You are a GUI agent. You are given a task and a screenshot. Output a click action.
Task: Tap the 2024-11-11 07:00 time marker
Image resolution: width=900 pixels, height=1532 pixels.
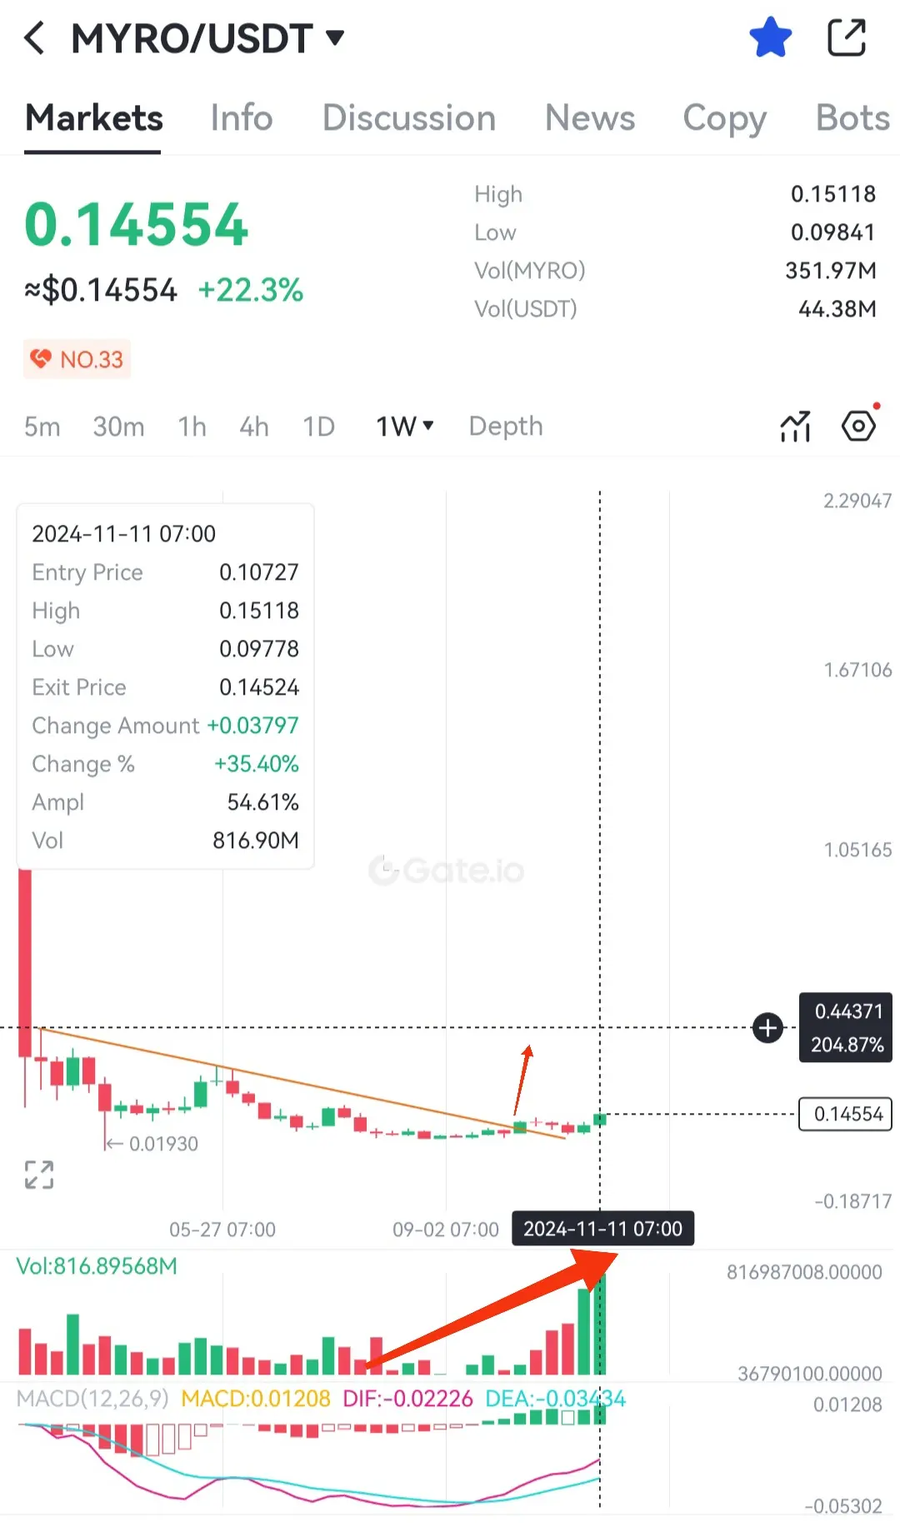[x=602, y=1229]
